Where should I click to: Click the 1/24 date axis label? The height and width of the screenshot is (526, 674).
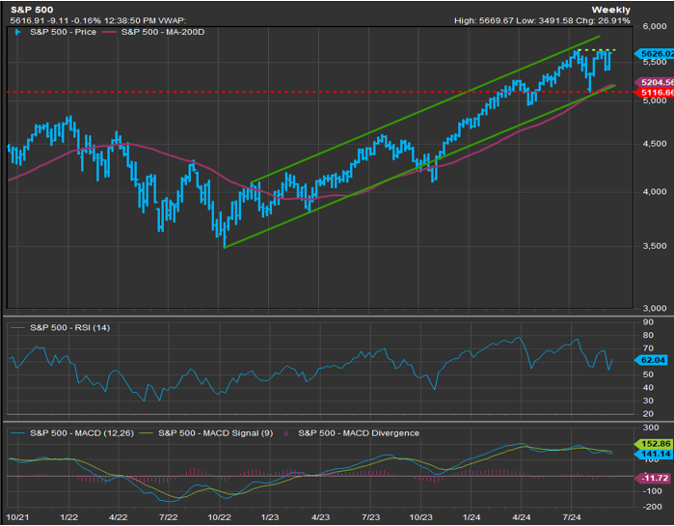pos(472,517)
